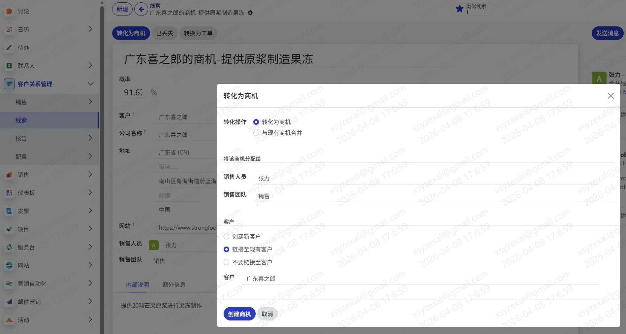This screenshot has width=626, height=334.
Task: Switch to the 内部说明 tab
Action: (x=138, y=284)
